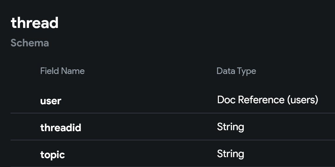Image resolution: width=335 pixels, height=167 pixels.
Task: Select the topic field name
Action: click(52, 155)
